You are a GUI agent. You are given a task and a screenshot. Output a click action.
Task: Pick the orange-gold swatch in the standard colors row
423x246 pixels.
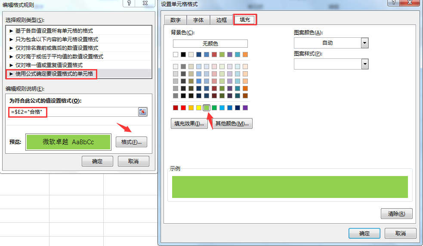[191, 108]
